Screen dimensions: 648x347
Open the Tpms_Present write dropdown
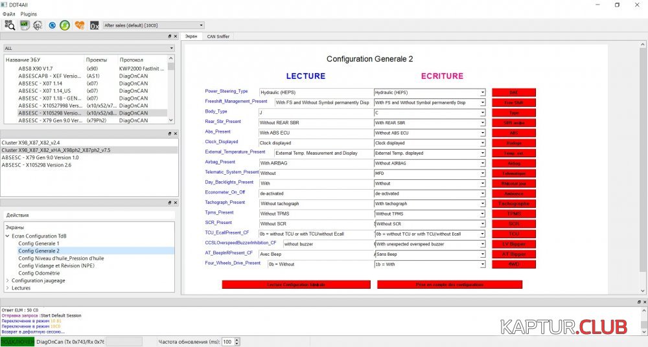click(482, 214)
